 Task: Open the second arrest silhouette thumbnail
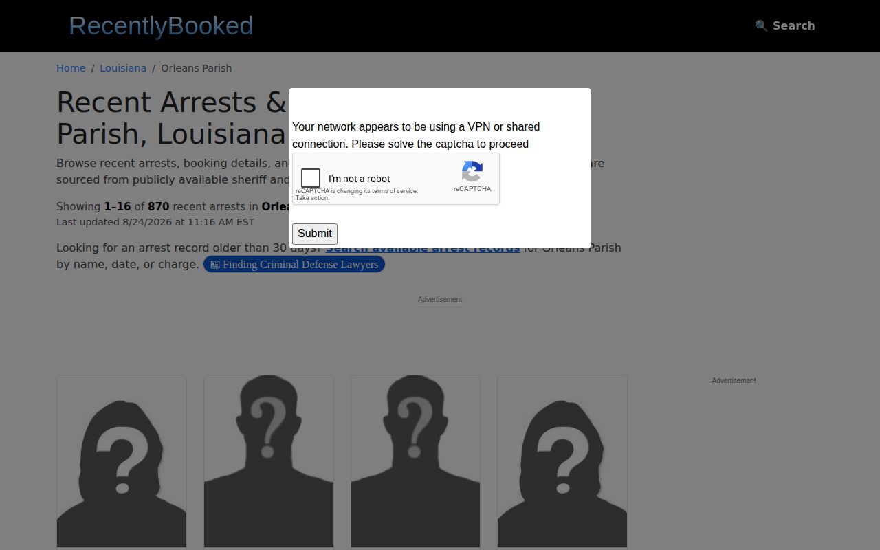[x=269, y=461]
